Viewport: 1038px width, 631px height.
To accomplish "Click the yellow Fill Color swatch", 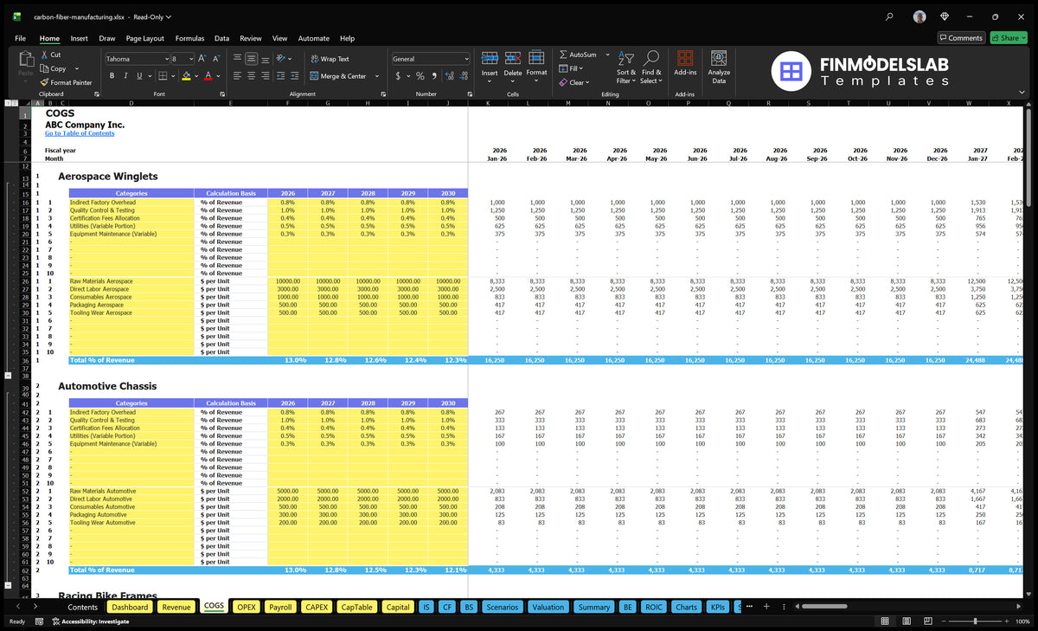I will pyautogui.click(x=185, y=76).
